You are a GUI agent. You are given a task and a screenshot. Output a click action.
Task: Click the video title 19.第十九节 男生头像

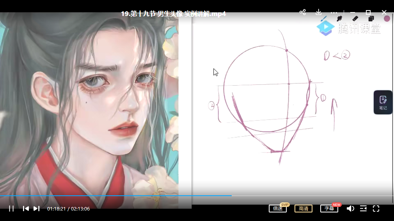click(x=173, y=14)
